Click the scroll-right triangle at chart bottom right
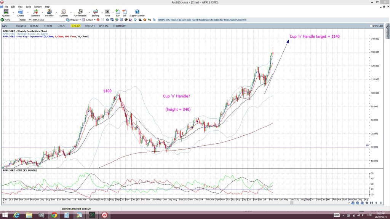 click(381, 203)
